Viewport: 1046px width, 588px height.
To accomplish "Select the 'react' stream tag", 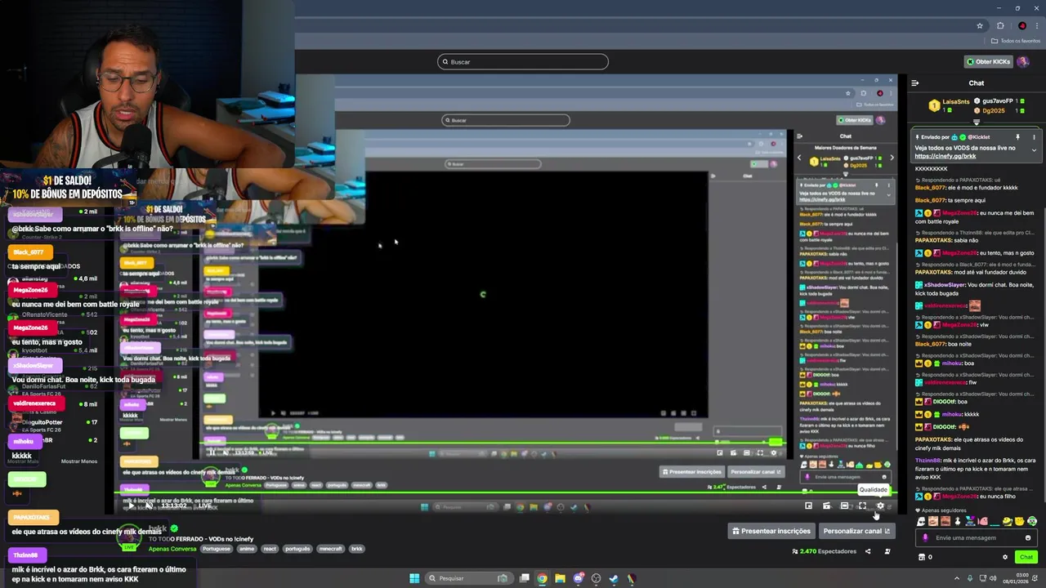I will [270, 549].
